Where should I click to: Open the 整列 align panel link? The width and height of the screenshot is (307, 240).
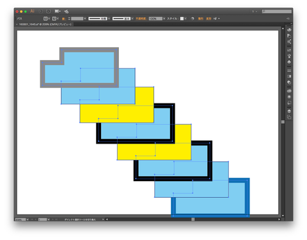click(x=200, y=19)
